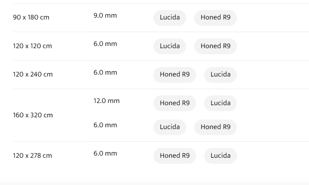
Task: Select Lucida finish for 120 x 278 cm
Action: pyautogui.click(x=220, y=156)
